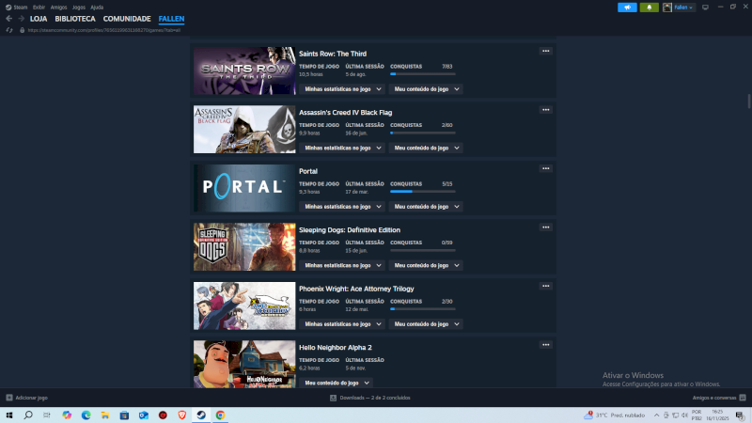
Task: Click the Portal cover image
Action: point(244,188)
